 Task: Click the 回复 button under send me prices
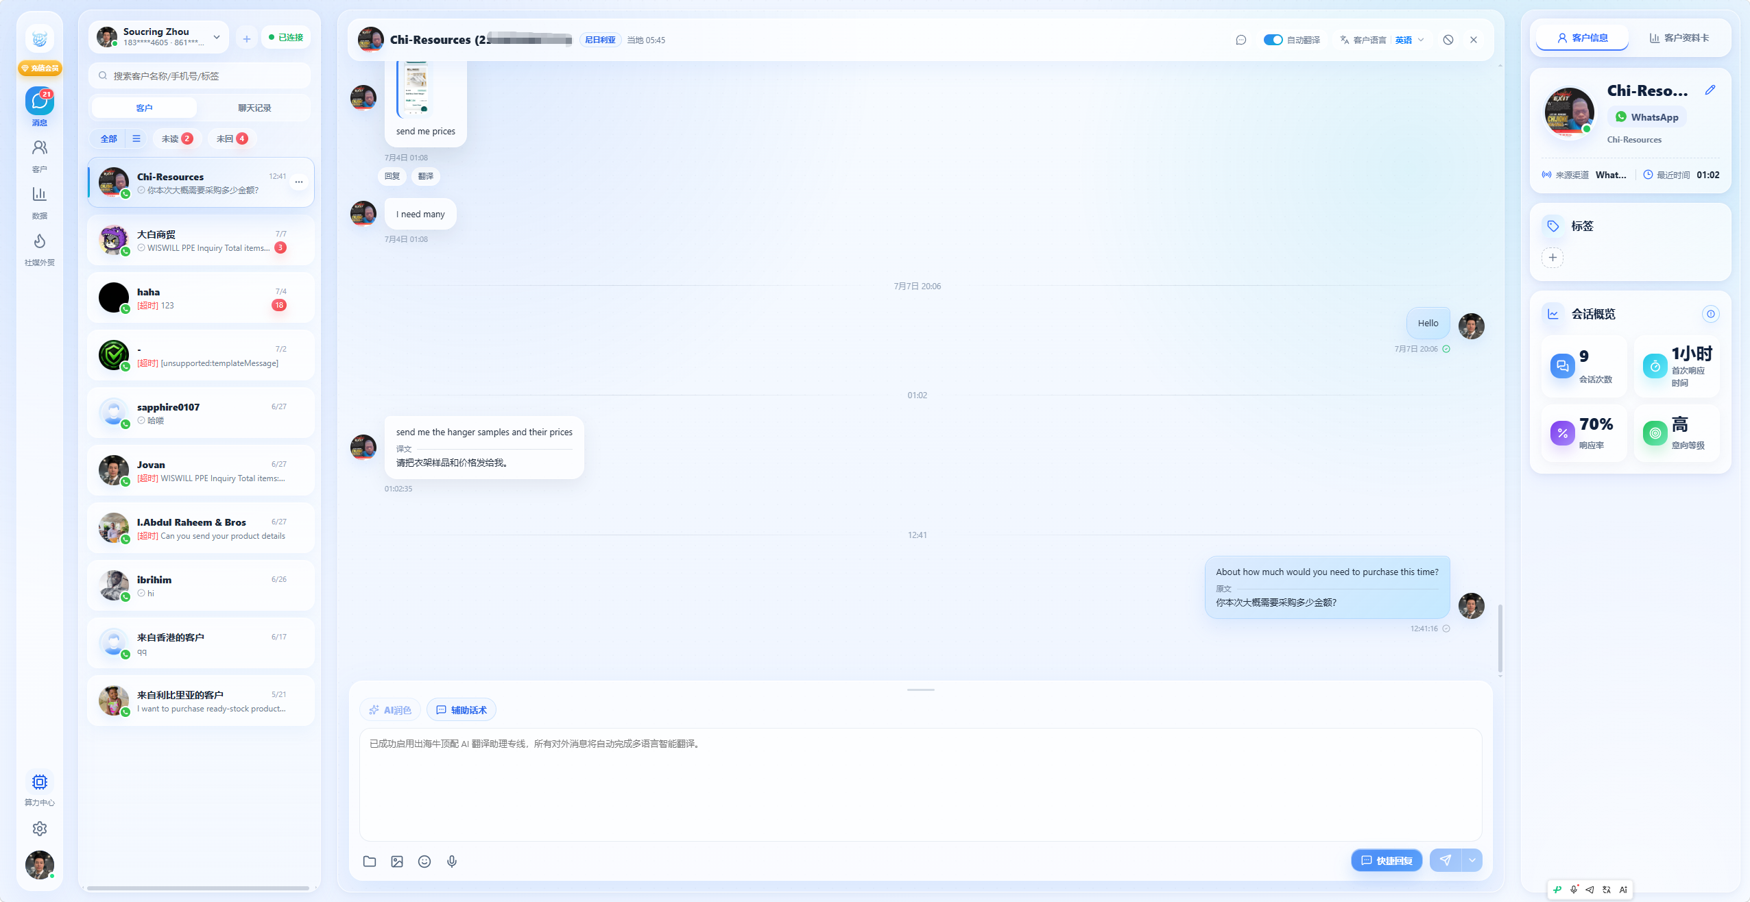click(x=392, y=176)
